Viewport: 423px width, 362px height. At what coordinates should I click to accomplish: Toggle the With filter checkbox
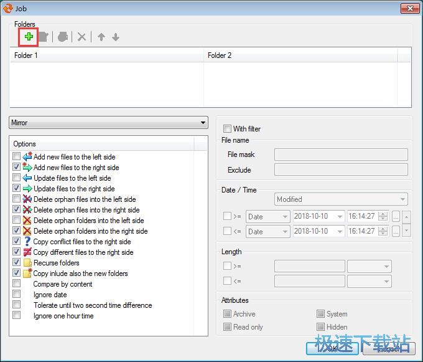click(x=227, y=129)
